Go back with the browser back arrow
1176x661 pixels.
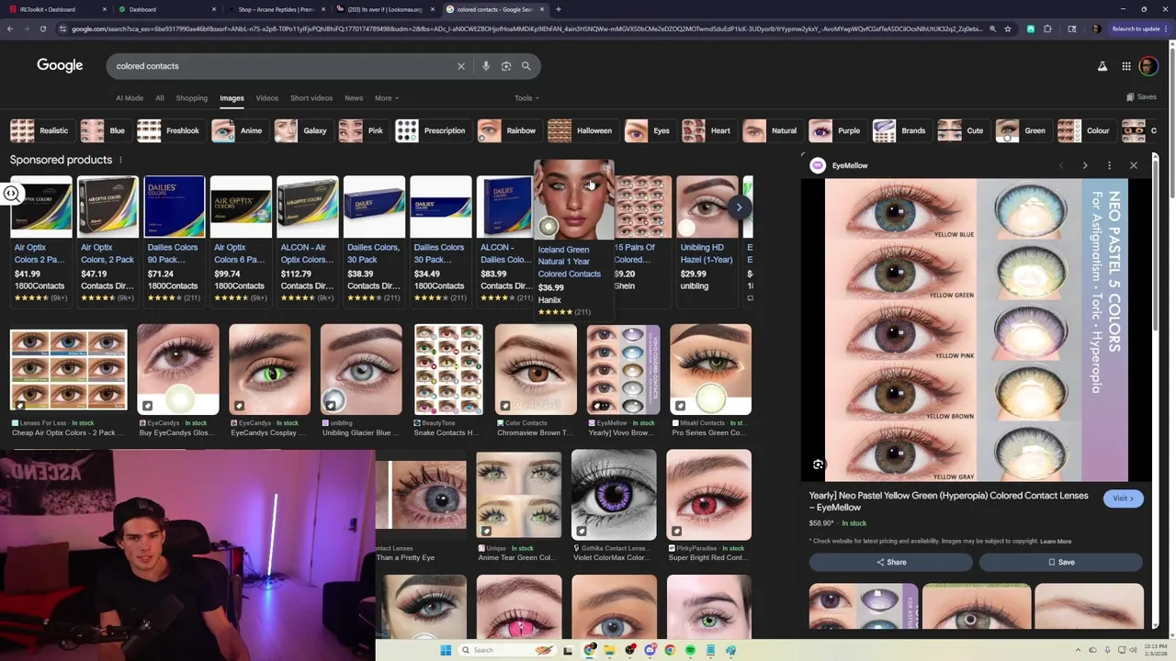point(10,28)
